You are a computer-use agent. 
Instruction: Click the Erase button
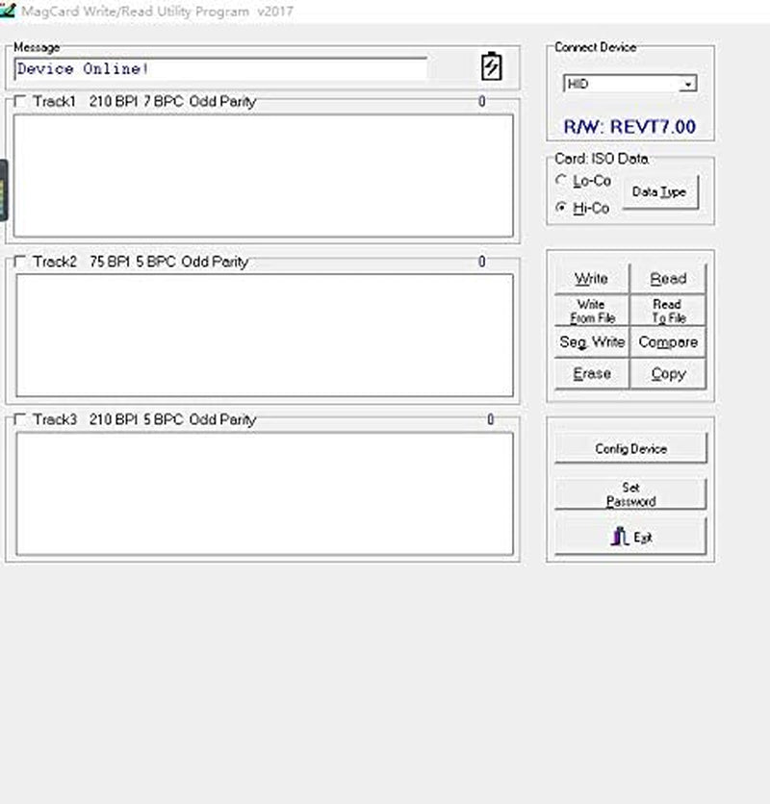point(590,373)
